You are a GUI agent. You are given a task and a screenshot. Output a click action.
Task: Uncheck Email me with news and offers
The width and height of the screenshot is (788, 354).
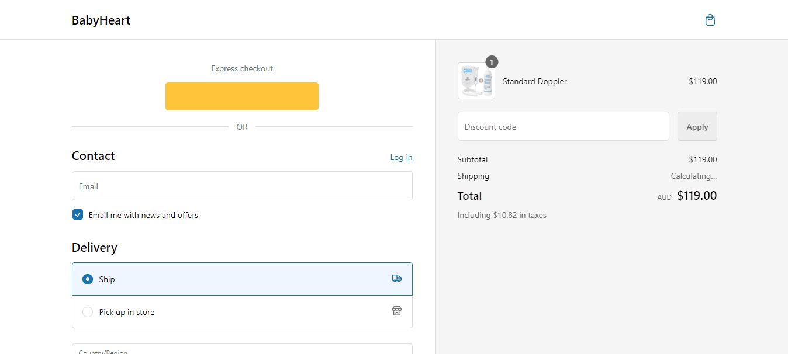[x=78, y=215]
